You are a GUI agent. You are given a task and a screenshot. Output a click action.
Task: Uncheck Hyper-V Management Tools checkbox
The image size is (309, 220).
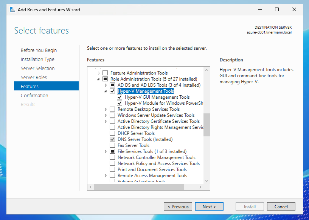tap(112, 91)
